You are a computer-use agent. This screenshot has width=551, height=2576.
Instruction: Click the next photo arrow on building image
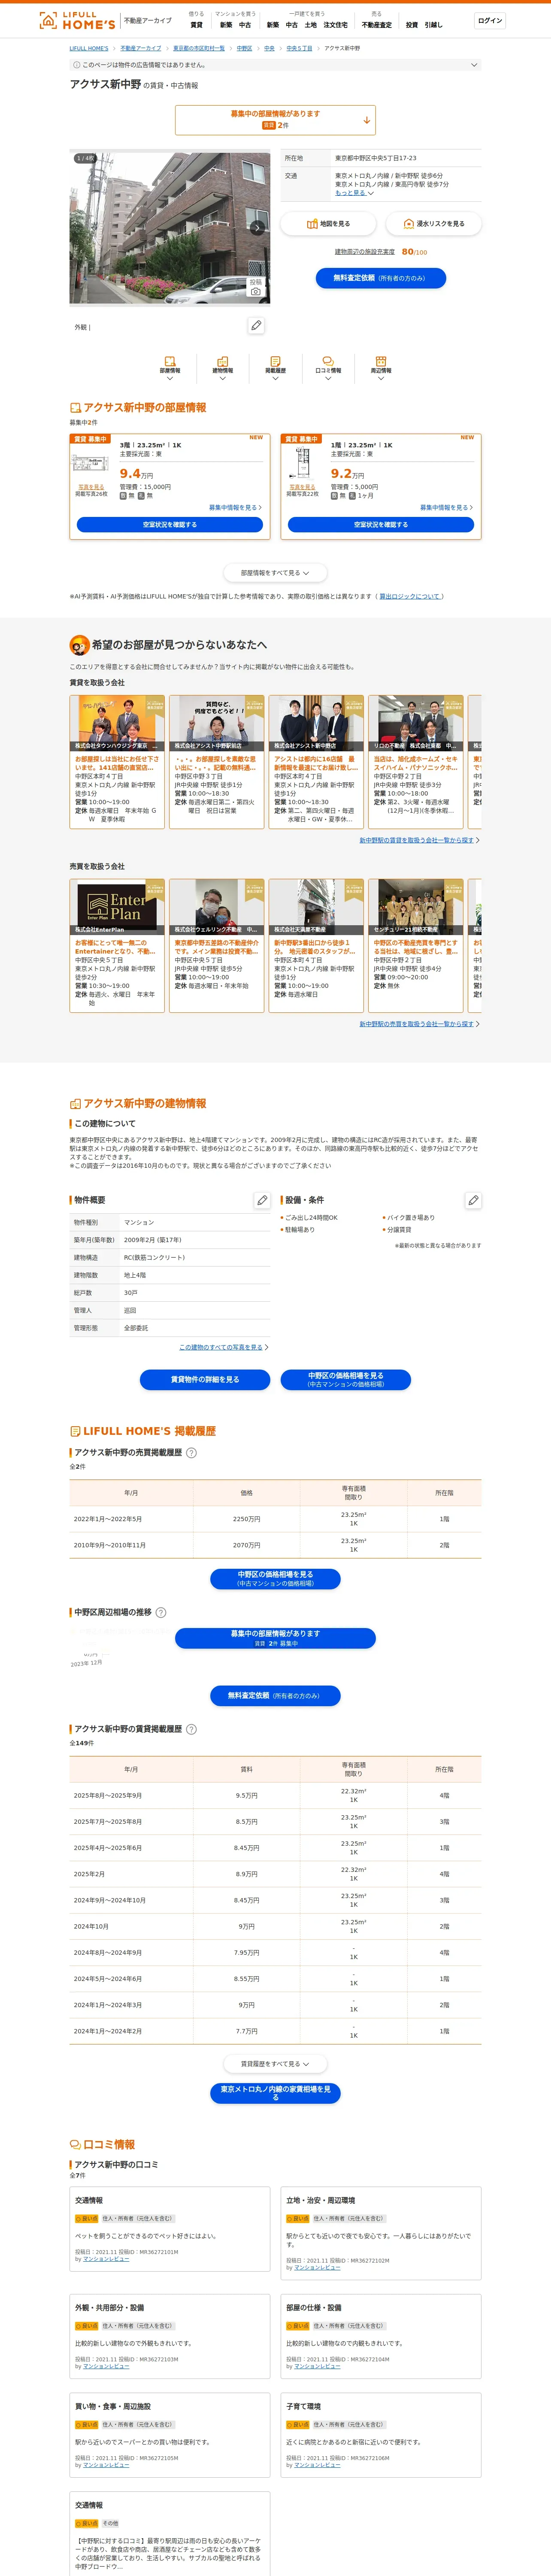coord(257,228)
